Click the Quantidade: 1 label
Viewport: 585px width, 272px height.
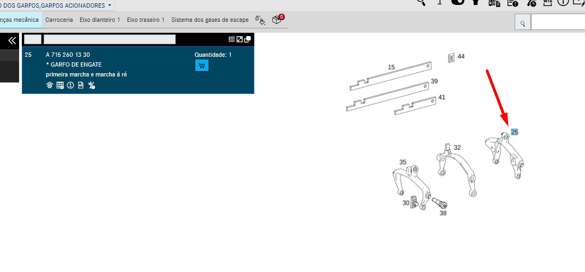tap(213, 55)
